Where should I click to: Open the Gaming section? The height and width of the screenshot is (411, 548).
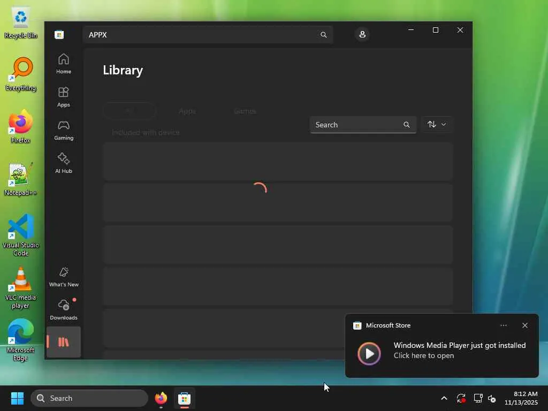pyautogui.click(x=64, y=131)
